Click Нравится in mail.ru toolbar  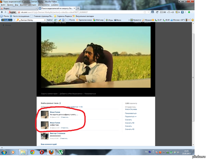[136, 20]
